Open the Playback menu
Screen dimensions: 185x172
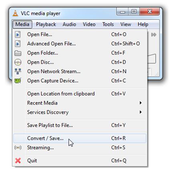(46, 24)
